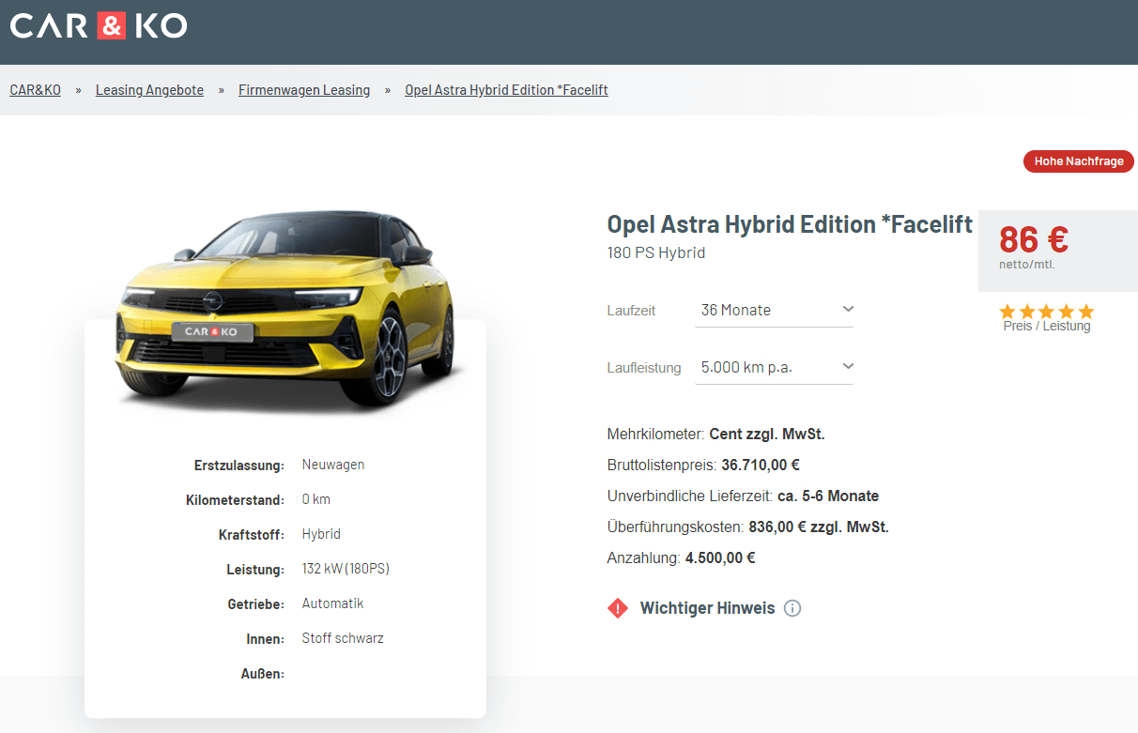
Task: Open the Laufleistung 5.000 km p.a. dropdown
Action: pyautogui.click(x=774, y=367)
